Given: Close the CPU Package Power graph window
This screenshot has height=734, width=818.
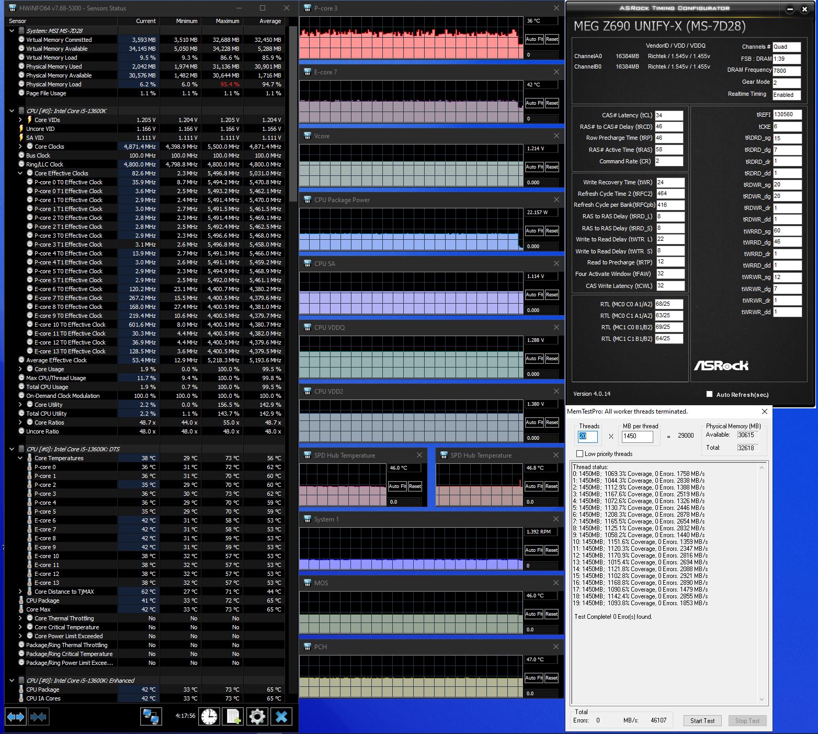Looking at the screenshot, I should (556, 199).
